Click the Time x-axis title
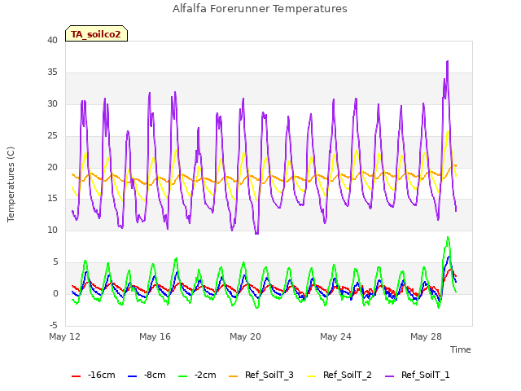The height and width of the screenshot is (391, 521). (x=461, y=349)
